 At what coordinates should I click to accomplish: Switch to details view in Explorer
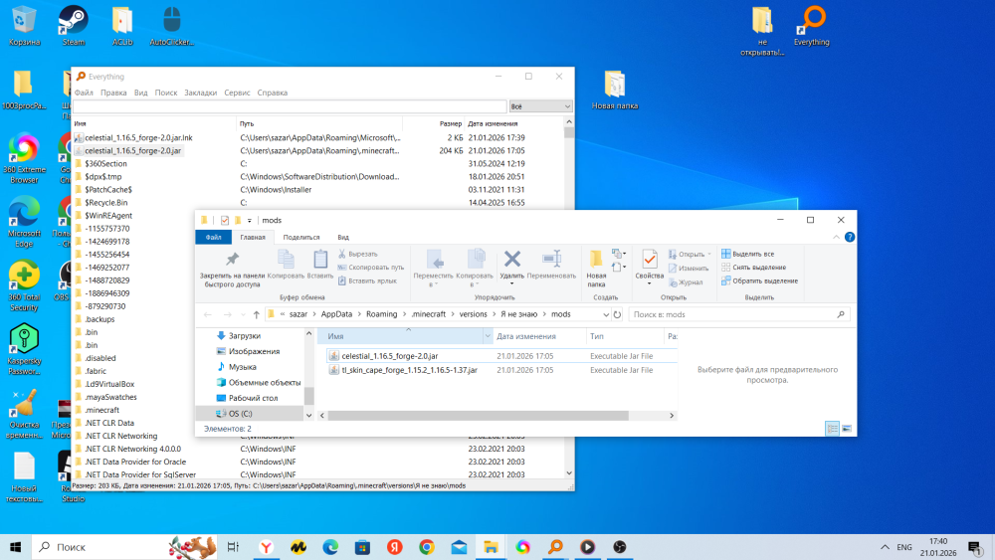(x=832, y=429)
